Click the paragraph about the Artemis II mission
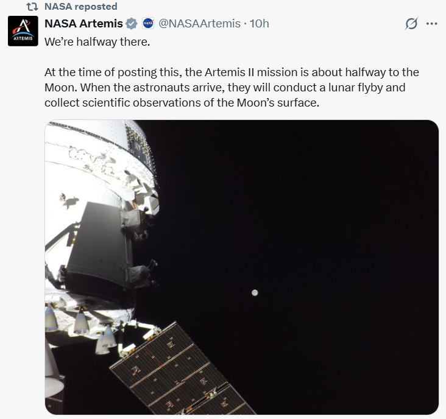This screenshot has width=446, height=419. point(232,88)
